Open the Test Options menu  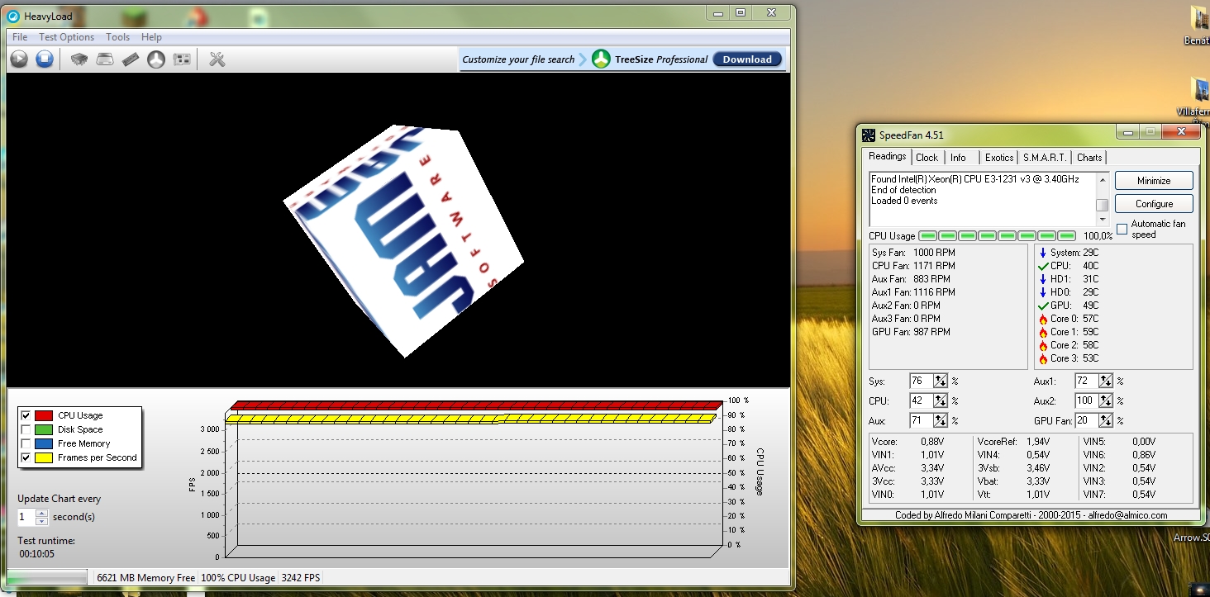tap(66, 37)
